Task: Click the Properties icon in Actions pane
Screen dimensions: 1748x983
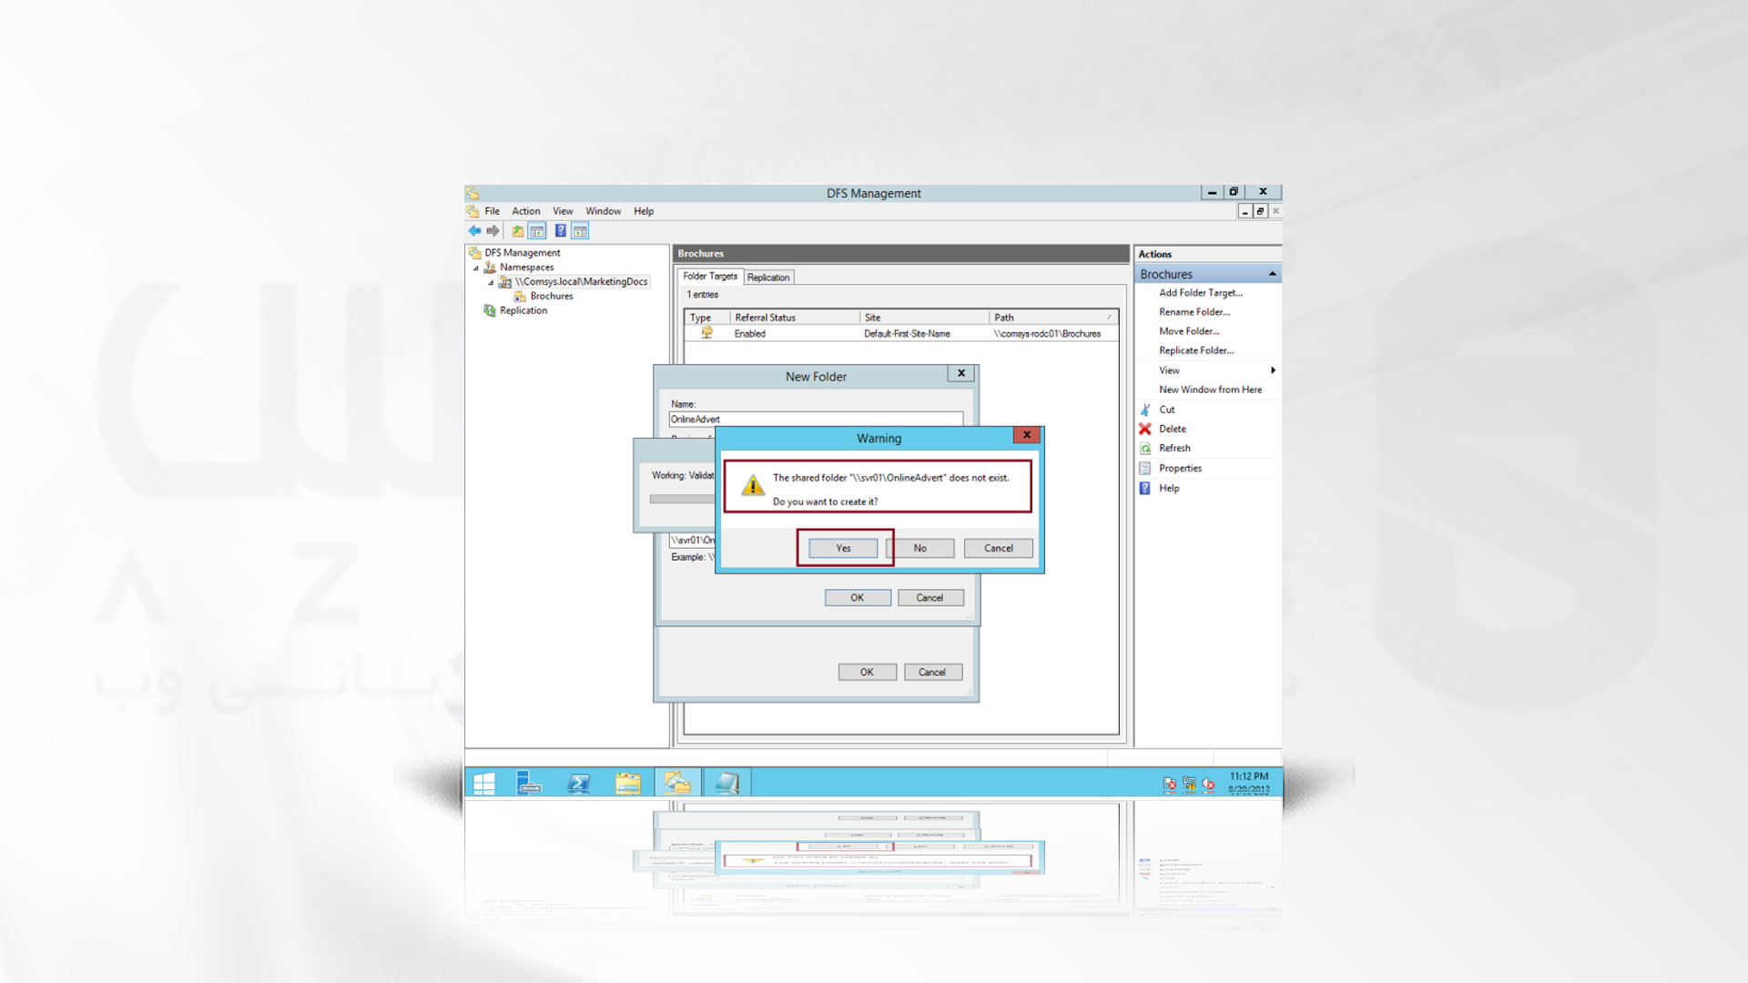Action: coord(1145,469)
